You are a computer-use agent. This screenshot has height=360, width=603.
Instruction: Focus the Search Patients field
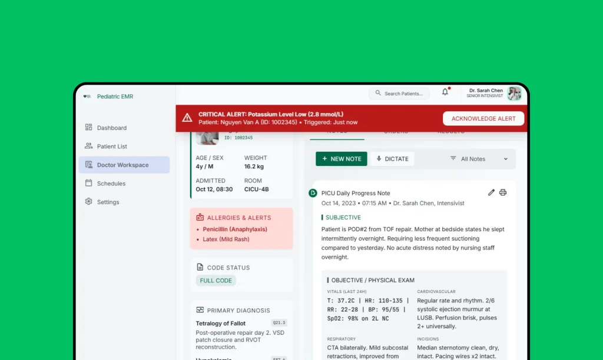[x=399, y=94]
